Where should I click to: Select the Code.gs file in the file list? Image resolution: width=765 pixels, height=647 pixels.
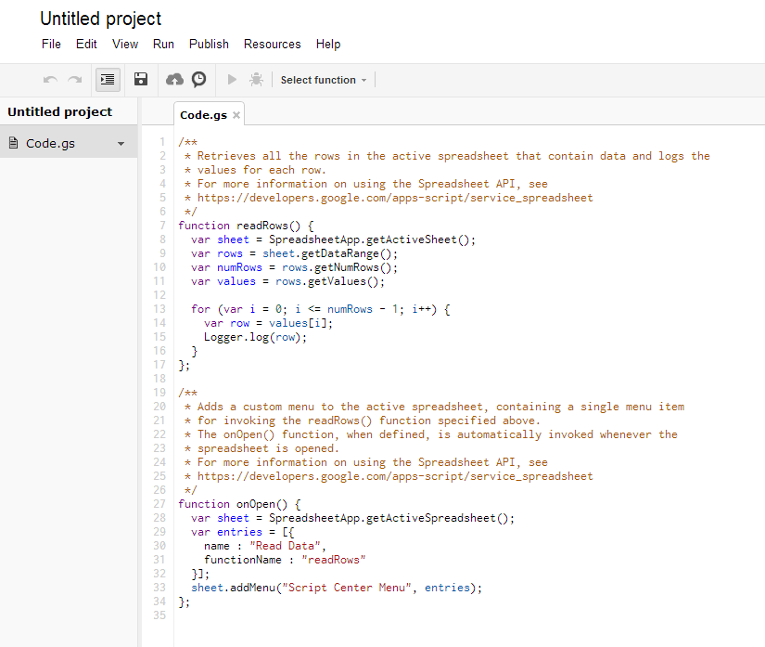[51, 142]
